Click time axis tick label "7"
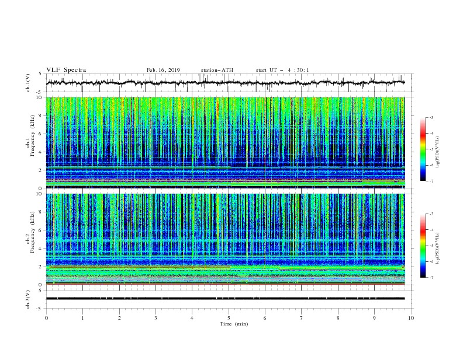463x357 pixels. click(302, 318)
